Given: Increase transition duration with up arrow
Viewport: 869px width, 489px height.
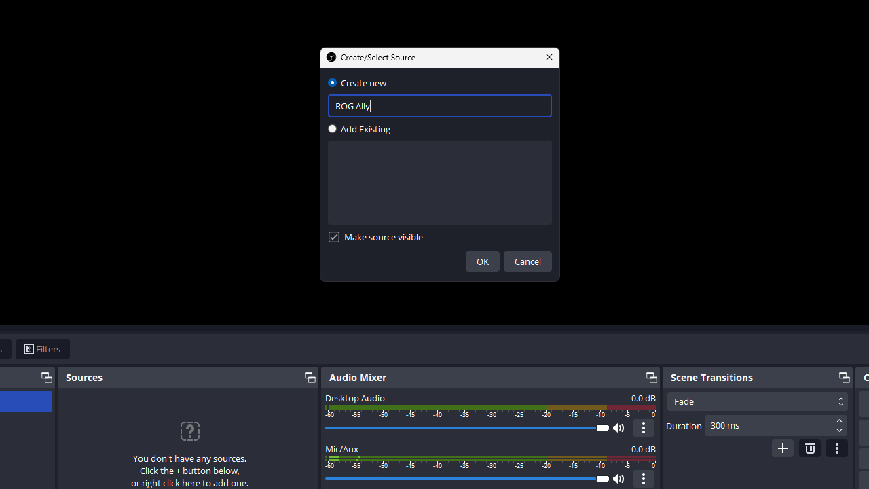Looking at the screenshot, I should pyautogui.click(x=840, y=421).
